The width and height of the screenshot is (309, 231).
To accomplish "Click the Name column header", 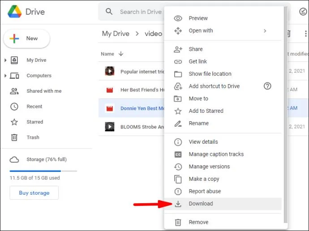I will pyautogui.click(x=107, y=54).
